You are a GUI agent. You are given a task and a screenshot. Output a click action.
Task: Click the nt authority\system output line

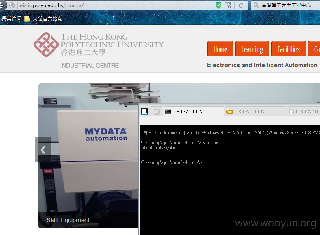coord(160,148)
